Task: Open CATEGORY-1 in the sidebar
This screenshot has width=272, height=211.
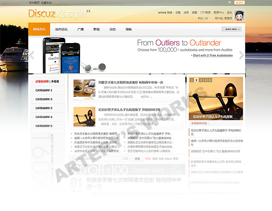Action: [44, 90]
